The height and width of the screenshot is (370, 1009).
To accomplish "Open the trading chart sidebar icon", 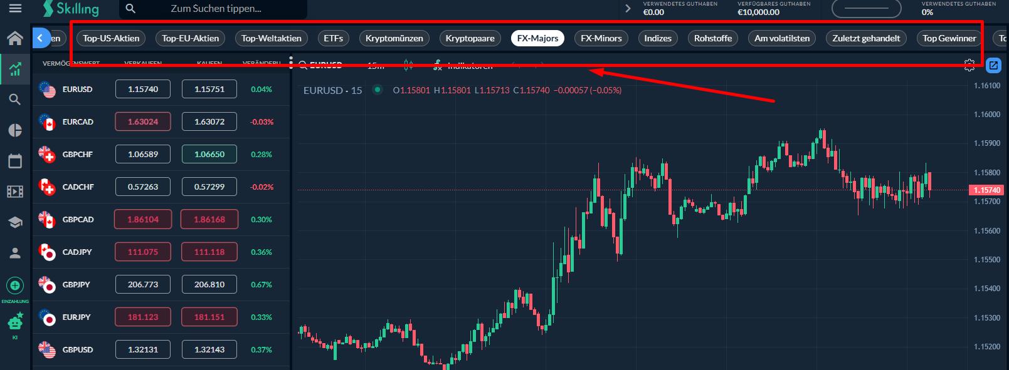I will coord(15,69).
